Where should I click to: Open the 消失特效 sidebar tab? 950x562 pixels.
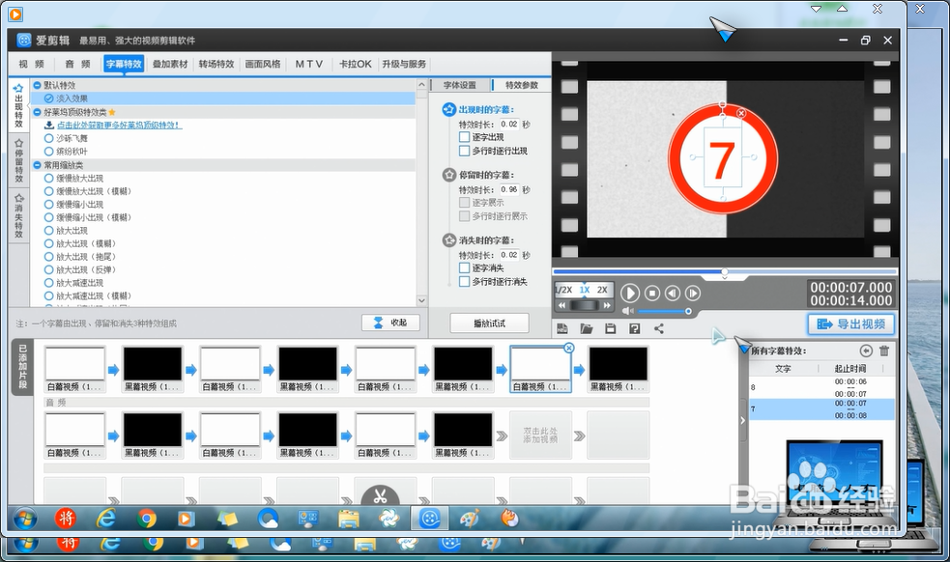18,215
